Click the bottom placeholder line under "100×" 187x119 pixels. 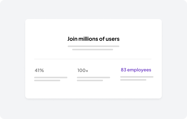tap(90, 80)
